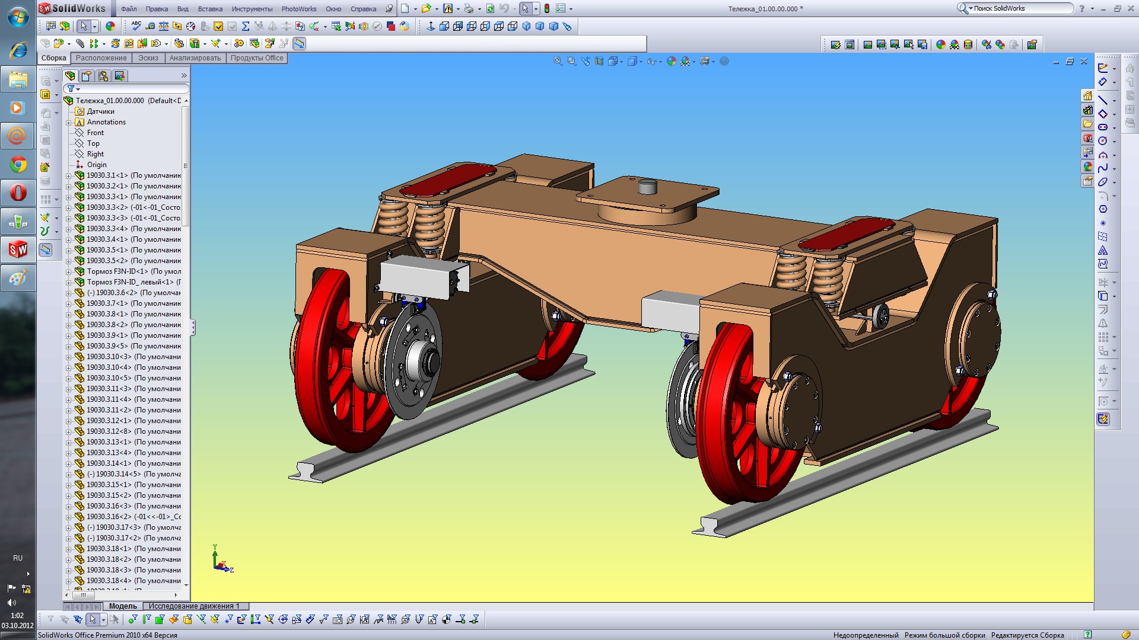Toggle the rebuild traffic light icon

tap(547, 8)
